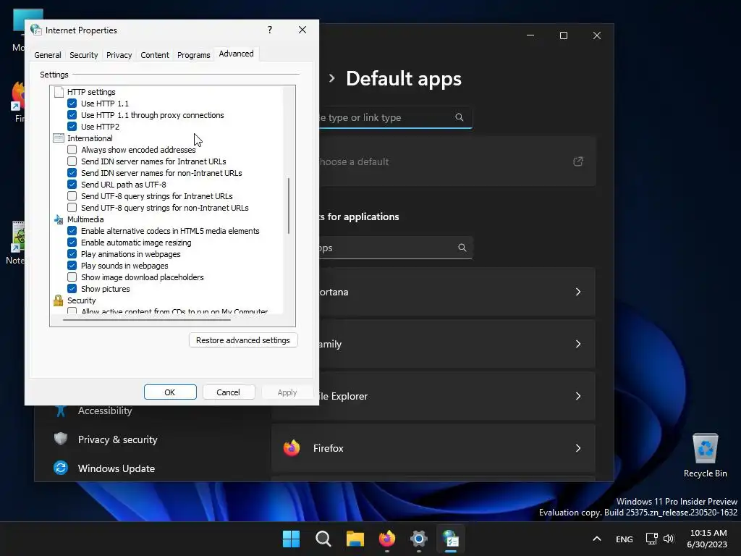Click the help question mark in Internet Properties

[x=270, y=30]
